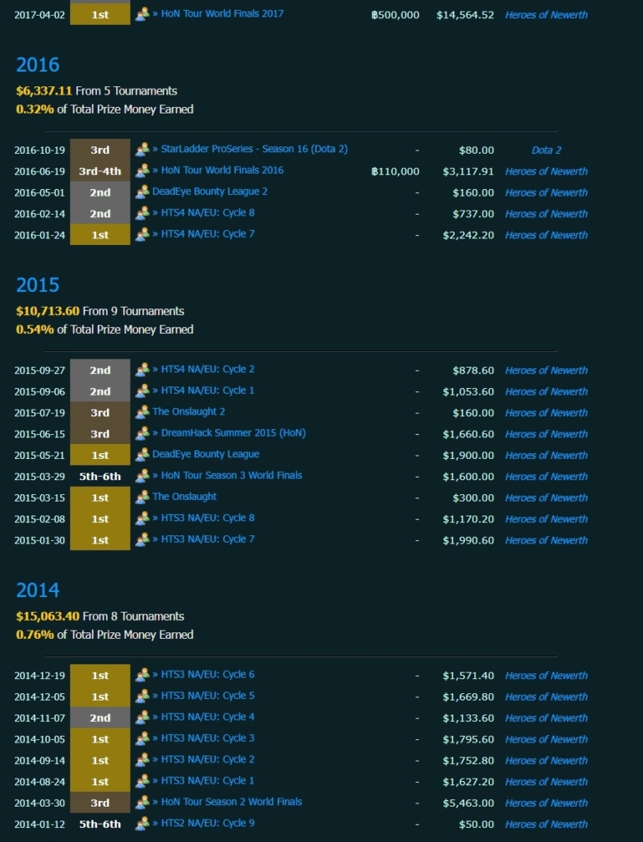Select the $15,063.40 yearly earnings total

tap(48, 616)
